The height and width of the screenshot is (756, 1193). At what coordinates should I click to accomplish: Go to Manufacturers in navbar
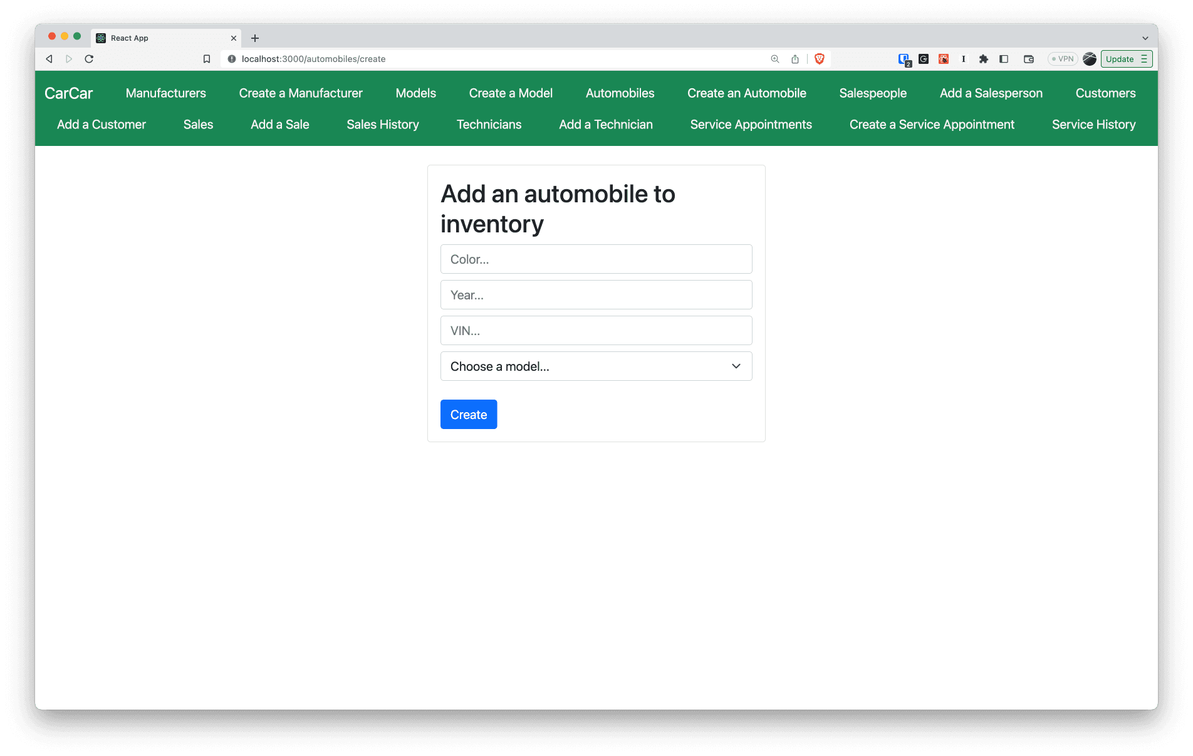pos(165,93)
